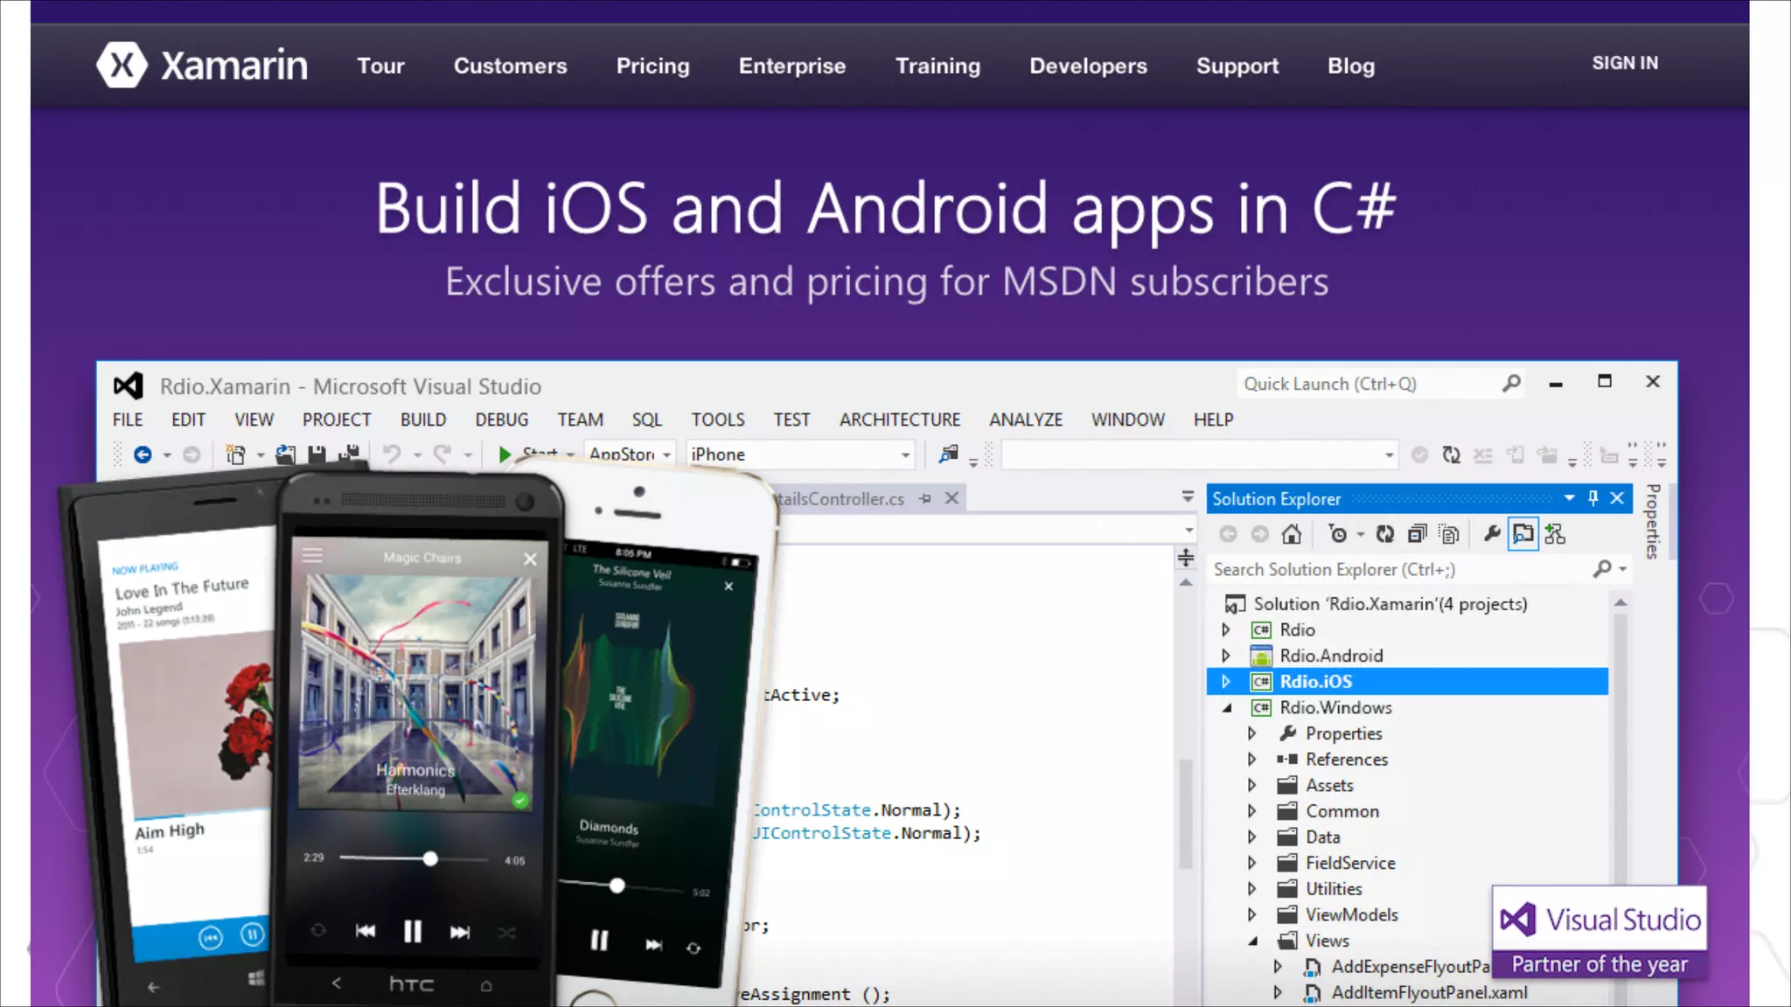The width and height of the screenshot is (1791, 1007).
Task: Open the Pricing page link
Action: [652, 66]
